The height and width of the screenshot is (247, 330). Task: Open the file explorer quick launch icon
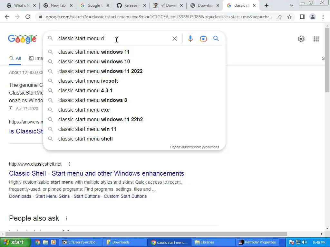[45, 242]
